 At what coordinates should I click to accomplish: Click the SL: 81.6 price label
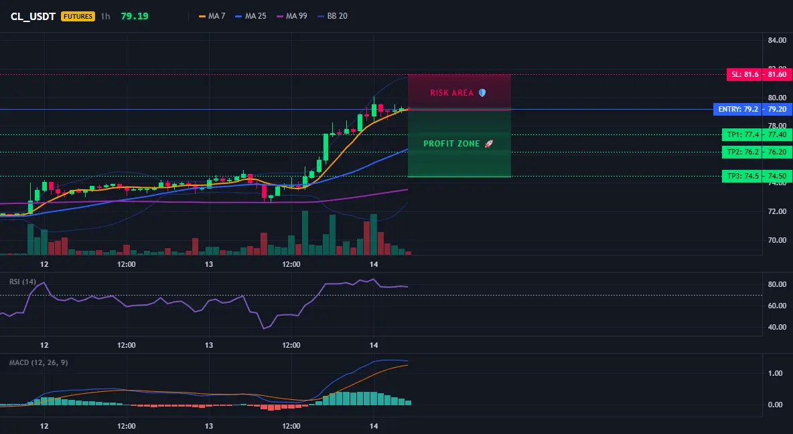tap(744, 74)
